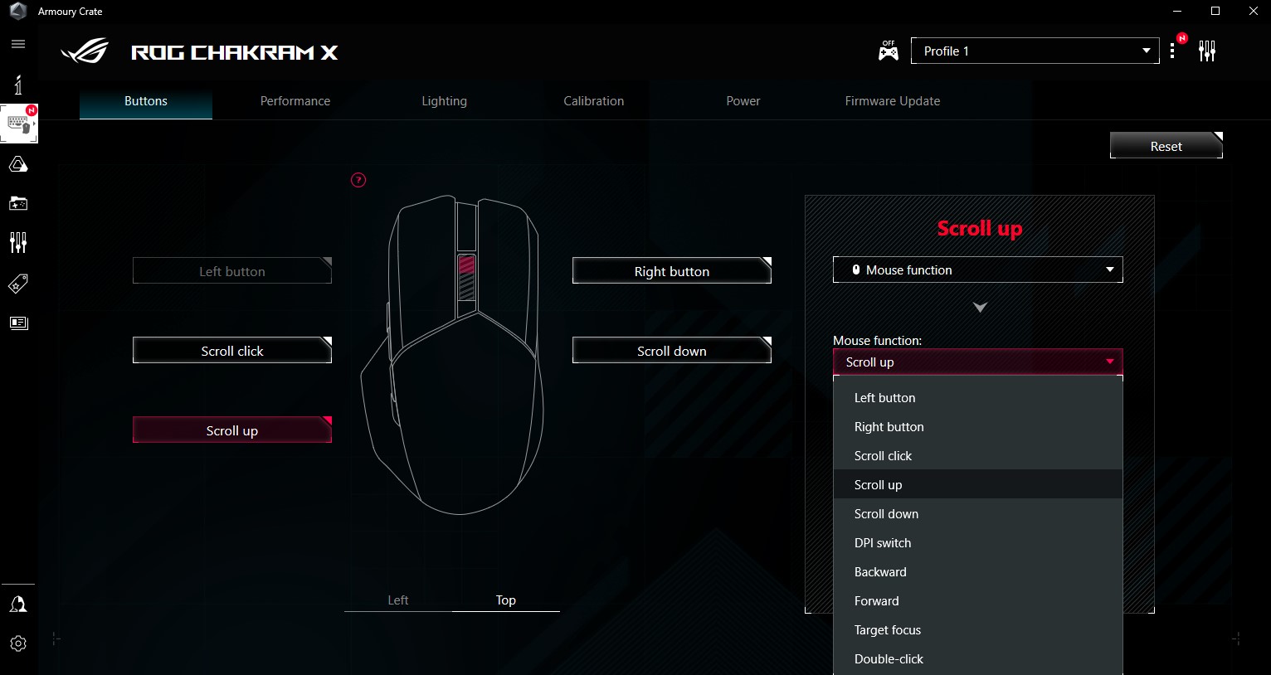Image resolution: width=1271 pixels, height=675 pixels.
Task: Choose Double-click from the function list
Action: coord(978,659)
